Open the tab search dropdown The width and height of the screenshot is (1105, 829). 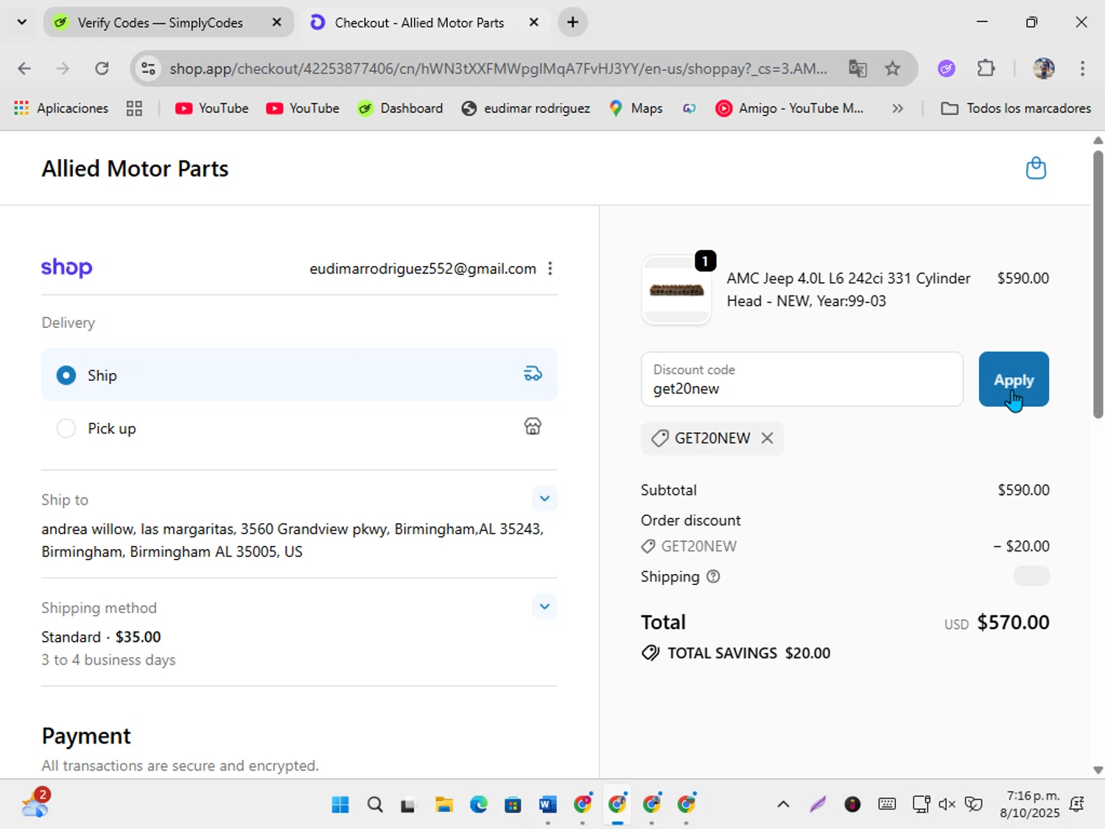pos(22,23)
